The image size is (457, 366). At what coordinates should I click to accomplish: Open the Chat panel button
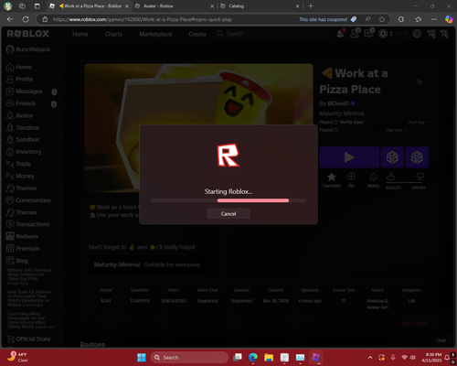pyautogui.click(x=441, y=340)
